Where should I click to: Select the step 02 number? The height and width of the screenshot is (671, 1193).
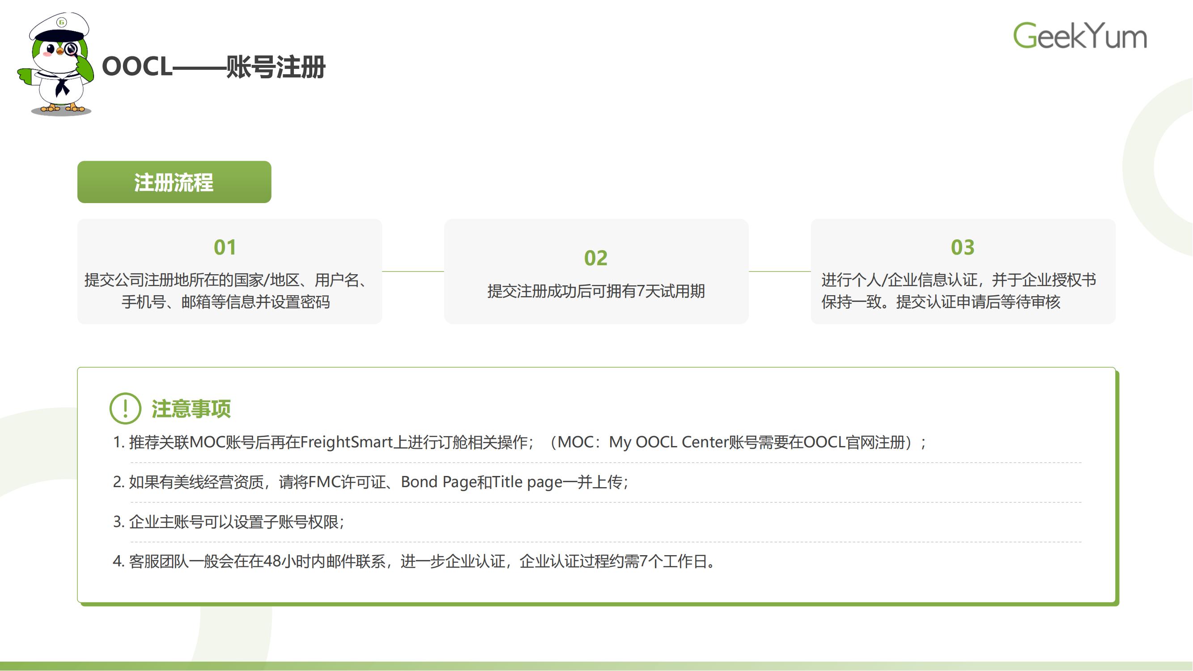595,258
